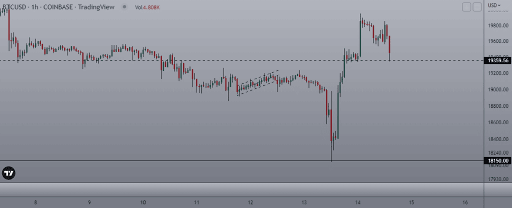Click the 17930.00 price axis label

pyautogui.click(x=498, y=180)
